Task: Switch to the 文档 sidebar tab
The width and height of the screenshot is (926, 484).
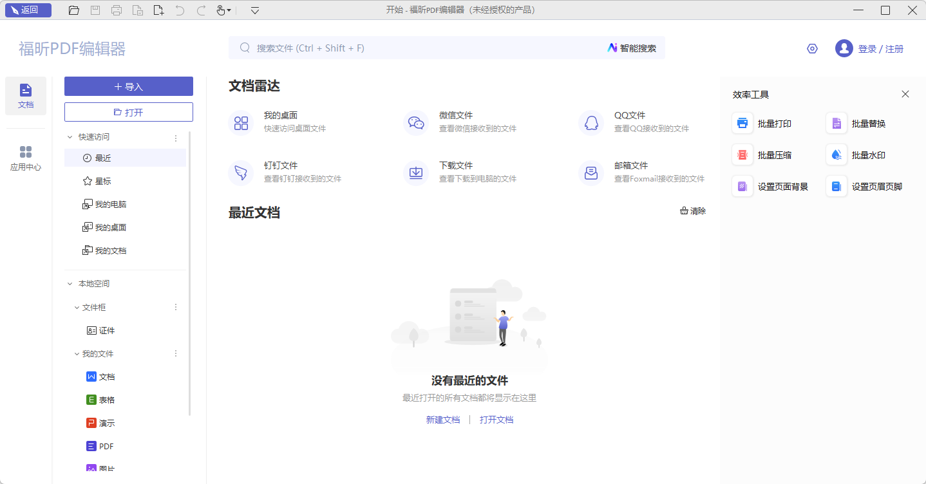Action: (26, 95)
